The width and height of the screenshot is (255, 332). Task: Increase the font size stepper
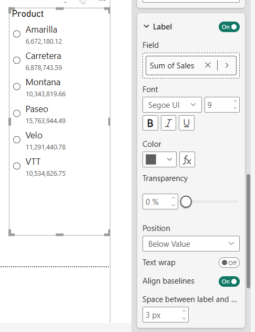coord(235,102)
